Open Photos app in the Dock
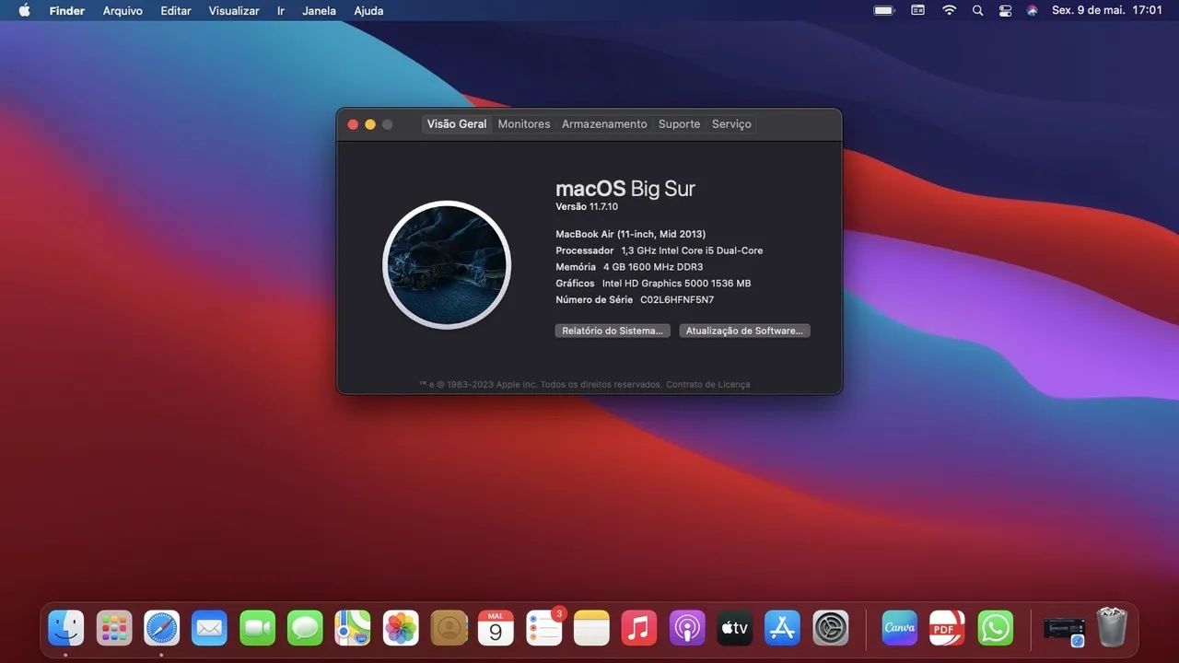The height and width of the screenshot is (663, 1179). click(x=401, y=628)
